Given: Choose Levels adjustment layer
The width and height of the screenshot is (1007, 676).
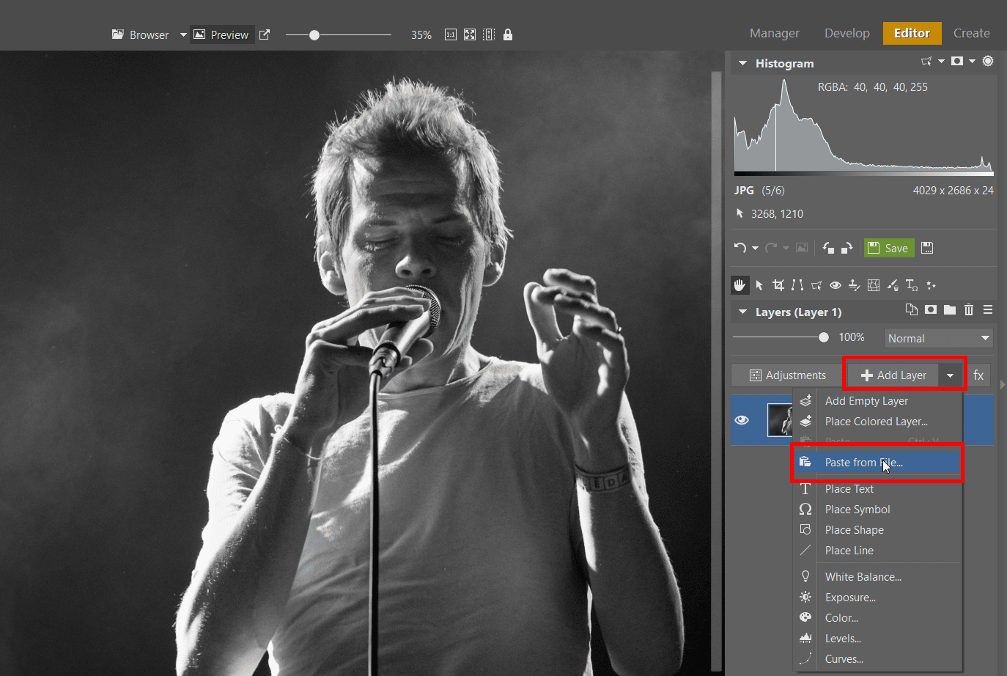Looking at the screenshot, I should (878, 639).
